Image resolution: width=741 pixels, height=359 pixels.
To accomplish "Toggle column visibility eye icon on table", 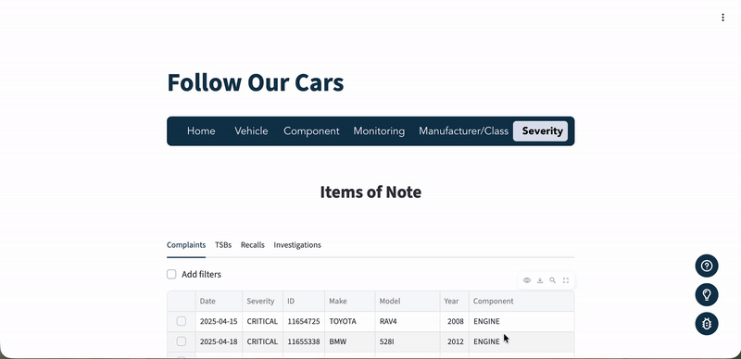I will [527, 280].
